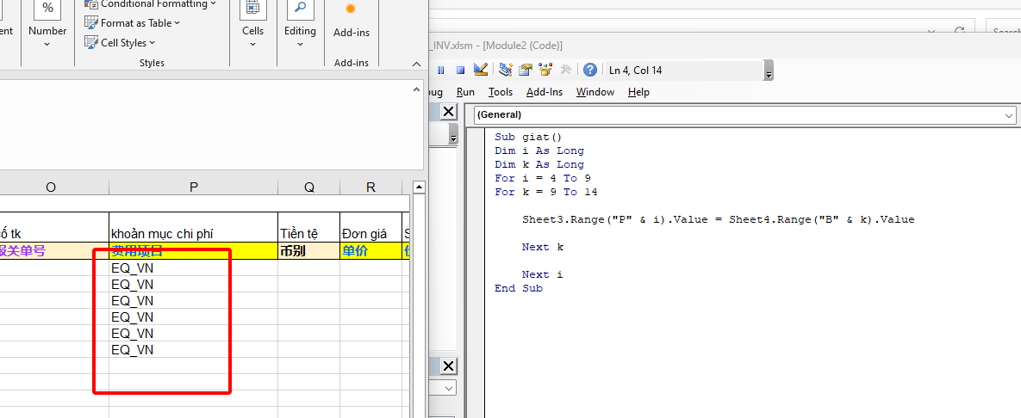
Task: Click the 'Next i' code line
Action: (543, 274)
